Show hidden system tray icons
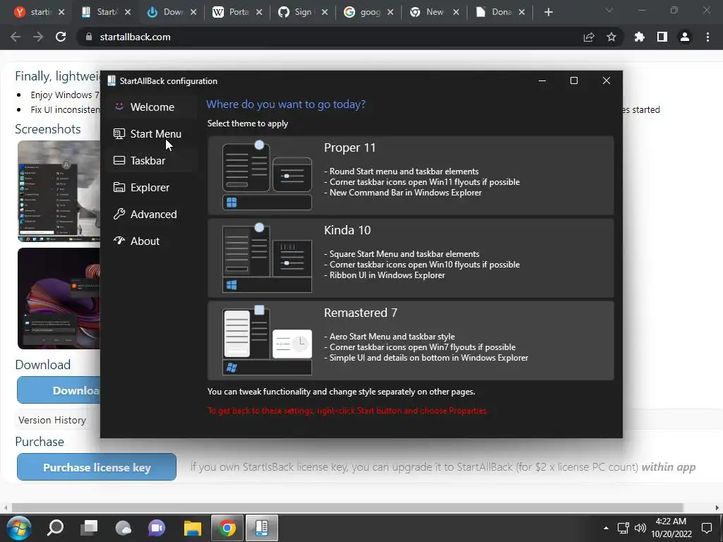The image size is (723, 542). point(606,528)
